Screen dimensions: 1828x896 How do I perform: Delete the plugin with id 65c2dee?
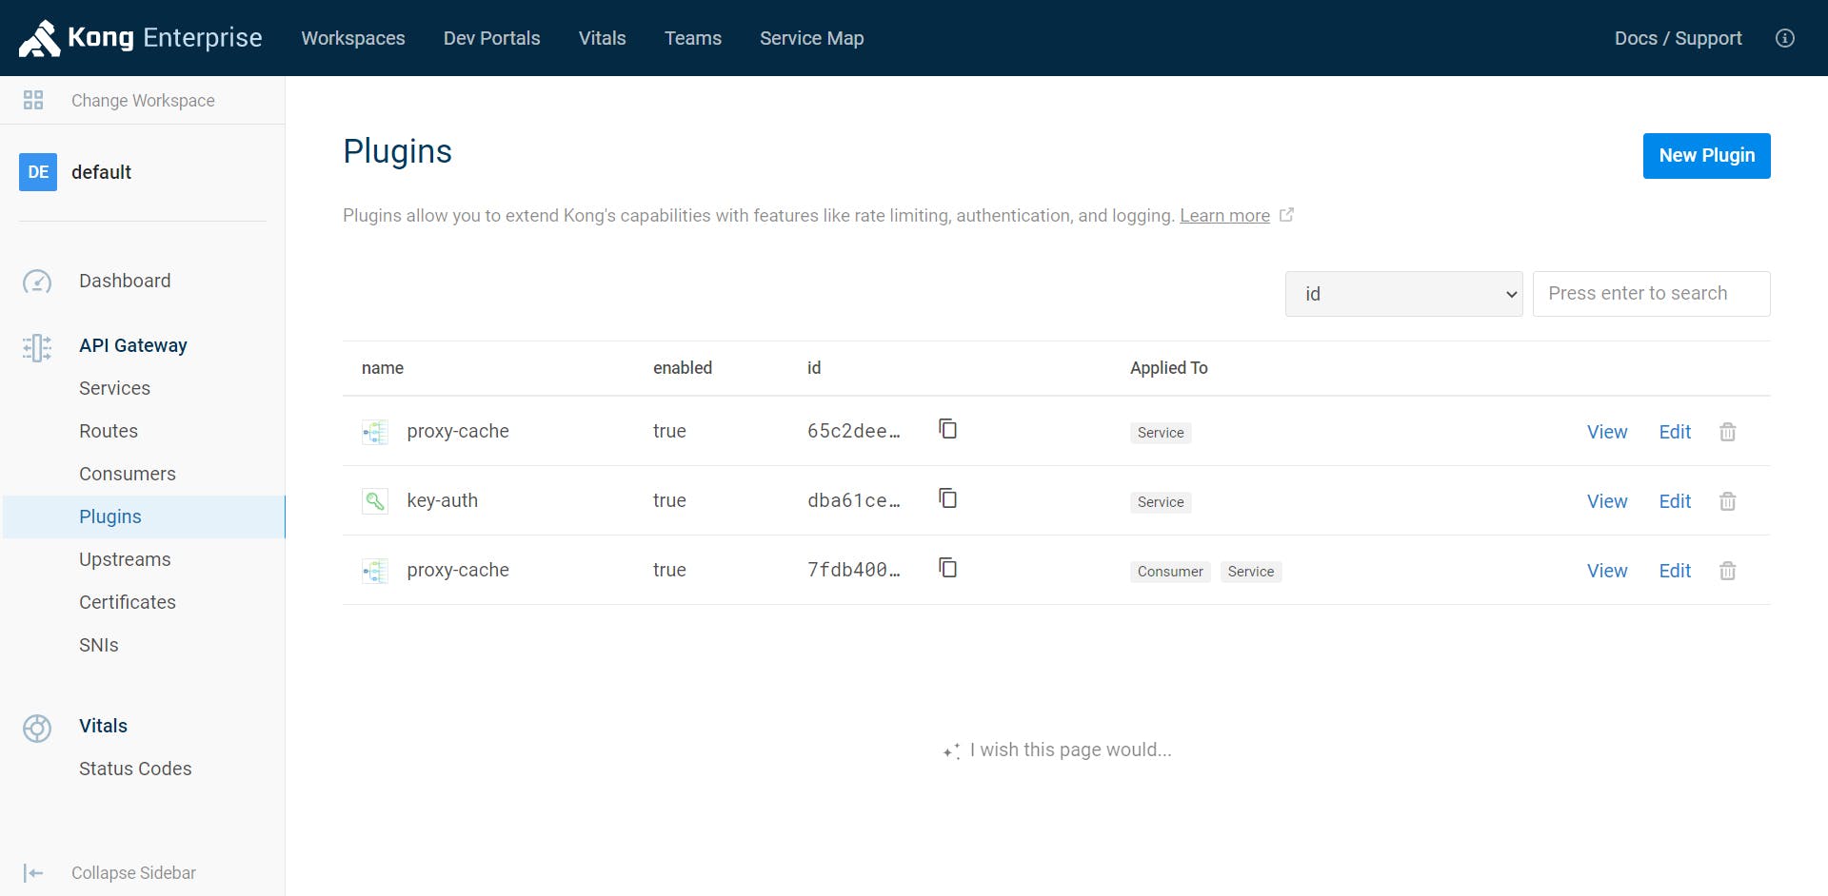1728,432
